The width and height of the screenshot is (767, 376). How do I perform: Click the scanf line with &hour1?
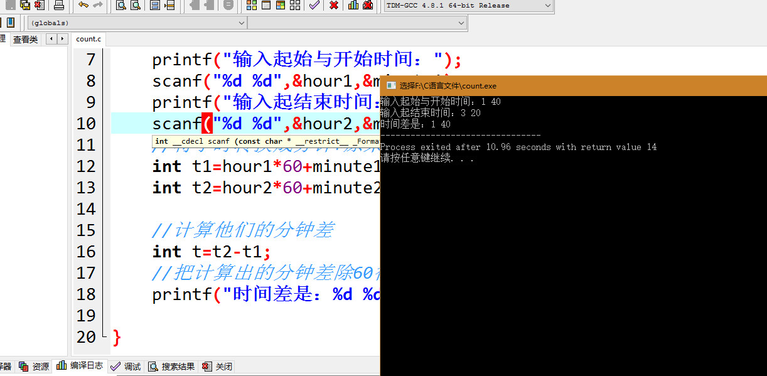tap(266, 81)
